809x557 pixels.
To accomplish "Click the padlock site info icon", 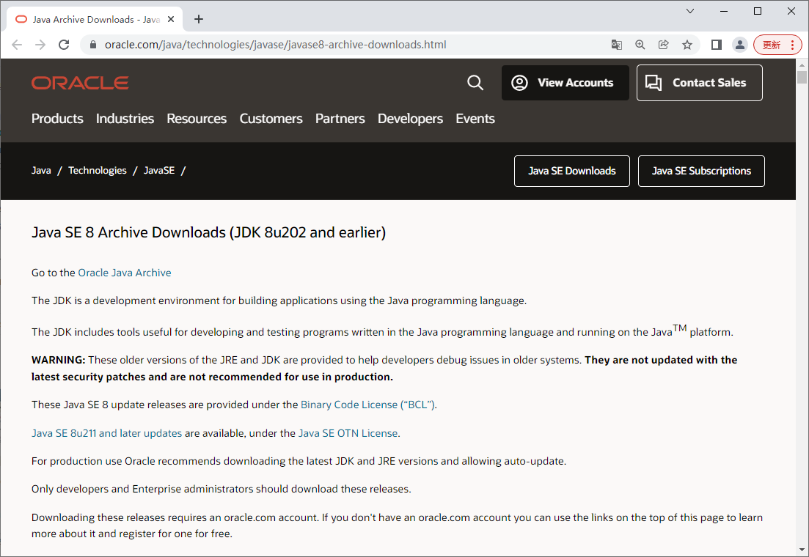I will (93, 45).
